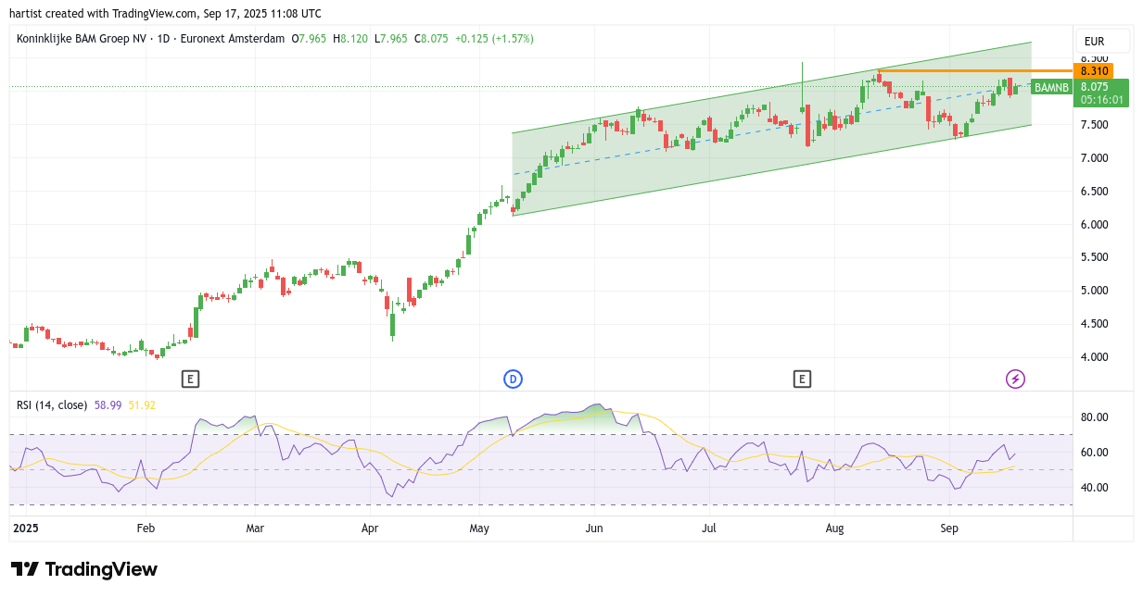The image size is (1143, 597).
Task: Click the change value +0.125 (+1.57%)
Action: click(x=494, y=39)
